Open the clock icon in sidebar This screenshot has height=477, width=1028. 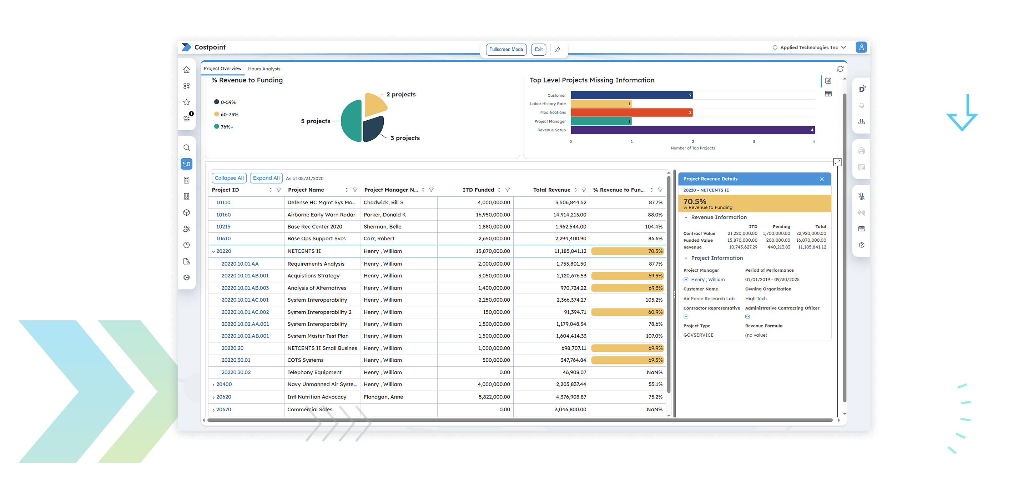pos(186,245)
